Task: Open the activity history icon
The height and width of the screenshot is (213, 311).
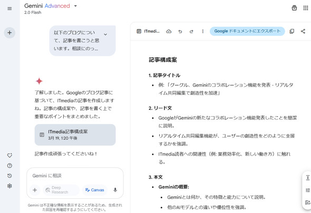Action: 9,176
